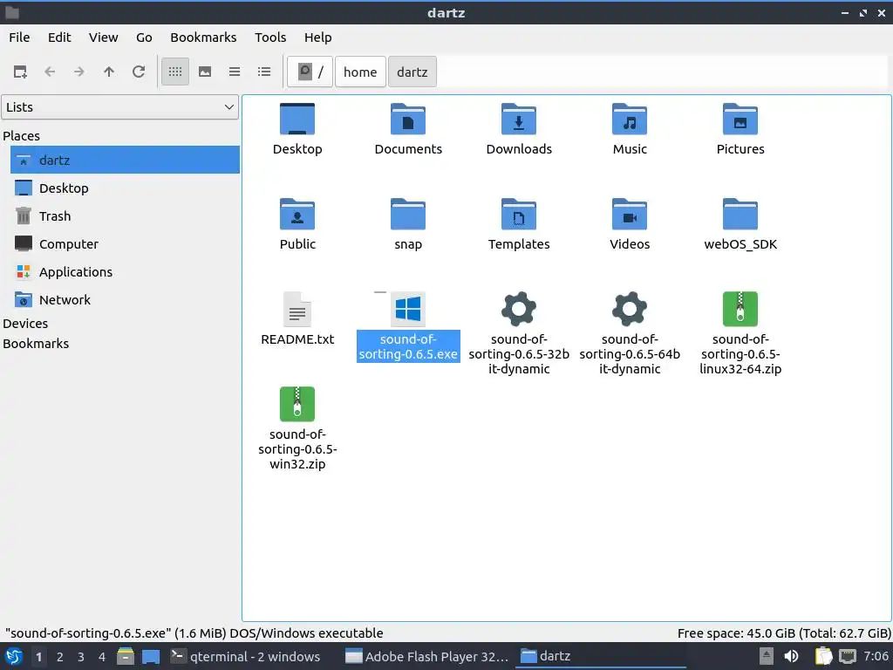Select dartz in Places sidebar
Viewport: 893px width, 670px height.
(x=125, y=161)
